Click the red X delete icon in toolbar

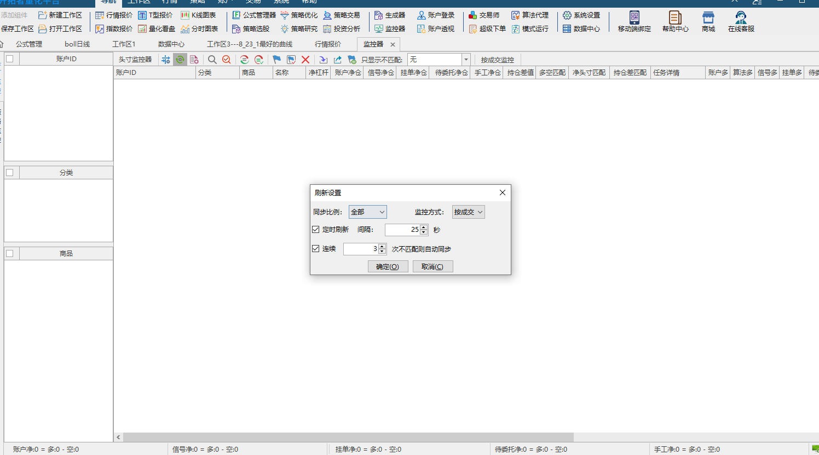[305, 60]
